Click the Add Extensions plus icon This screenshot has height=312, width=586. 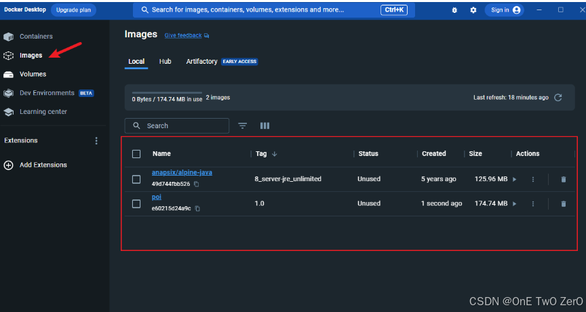click(x=9, y=165)
